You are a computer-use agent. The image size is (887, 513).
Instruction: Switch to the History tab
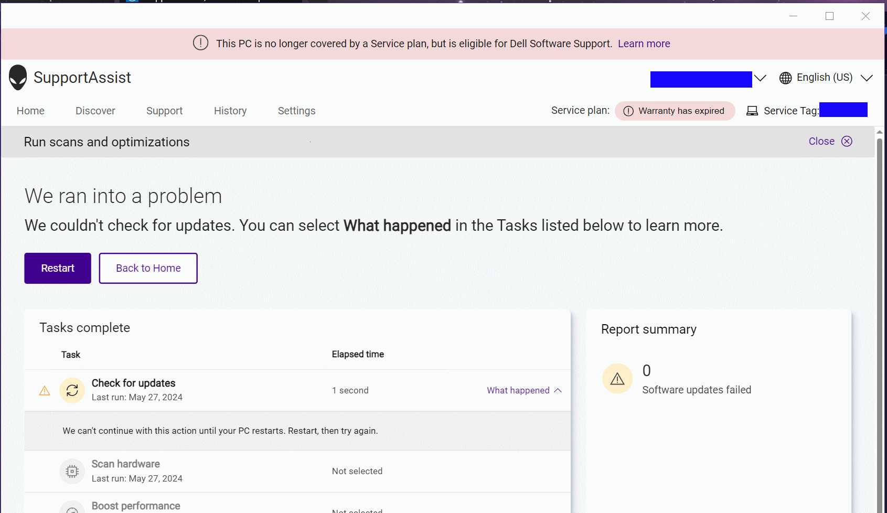[230, 111]
